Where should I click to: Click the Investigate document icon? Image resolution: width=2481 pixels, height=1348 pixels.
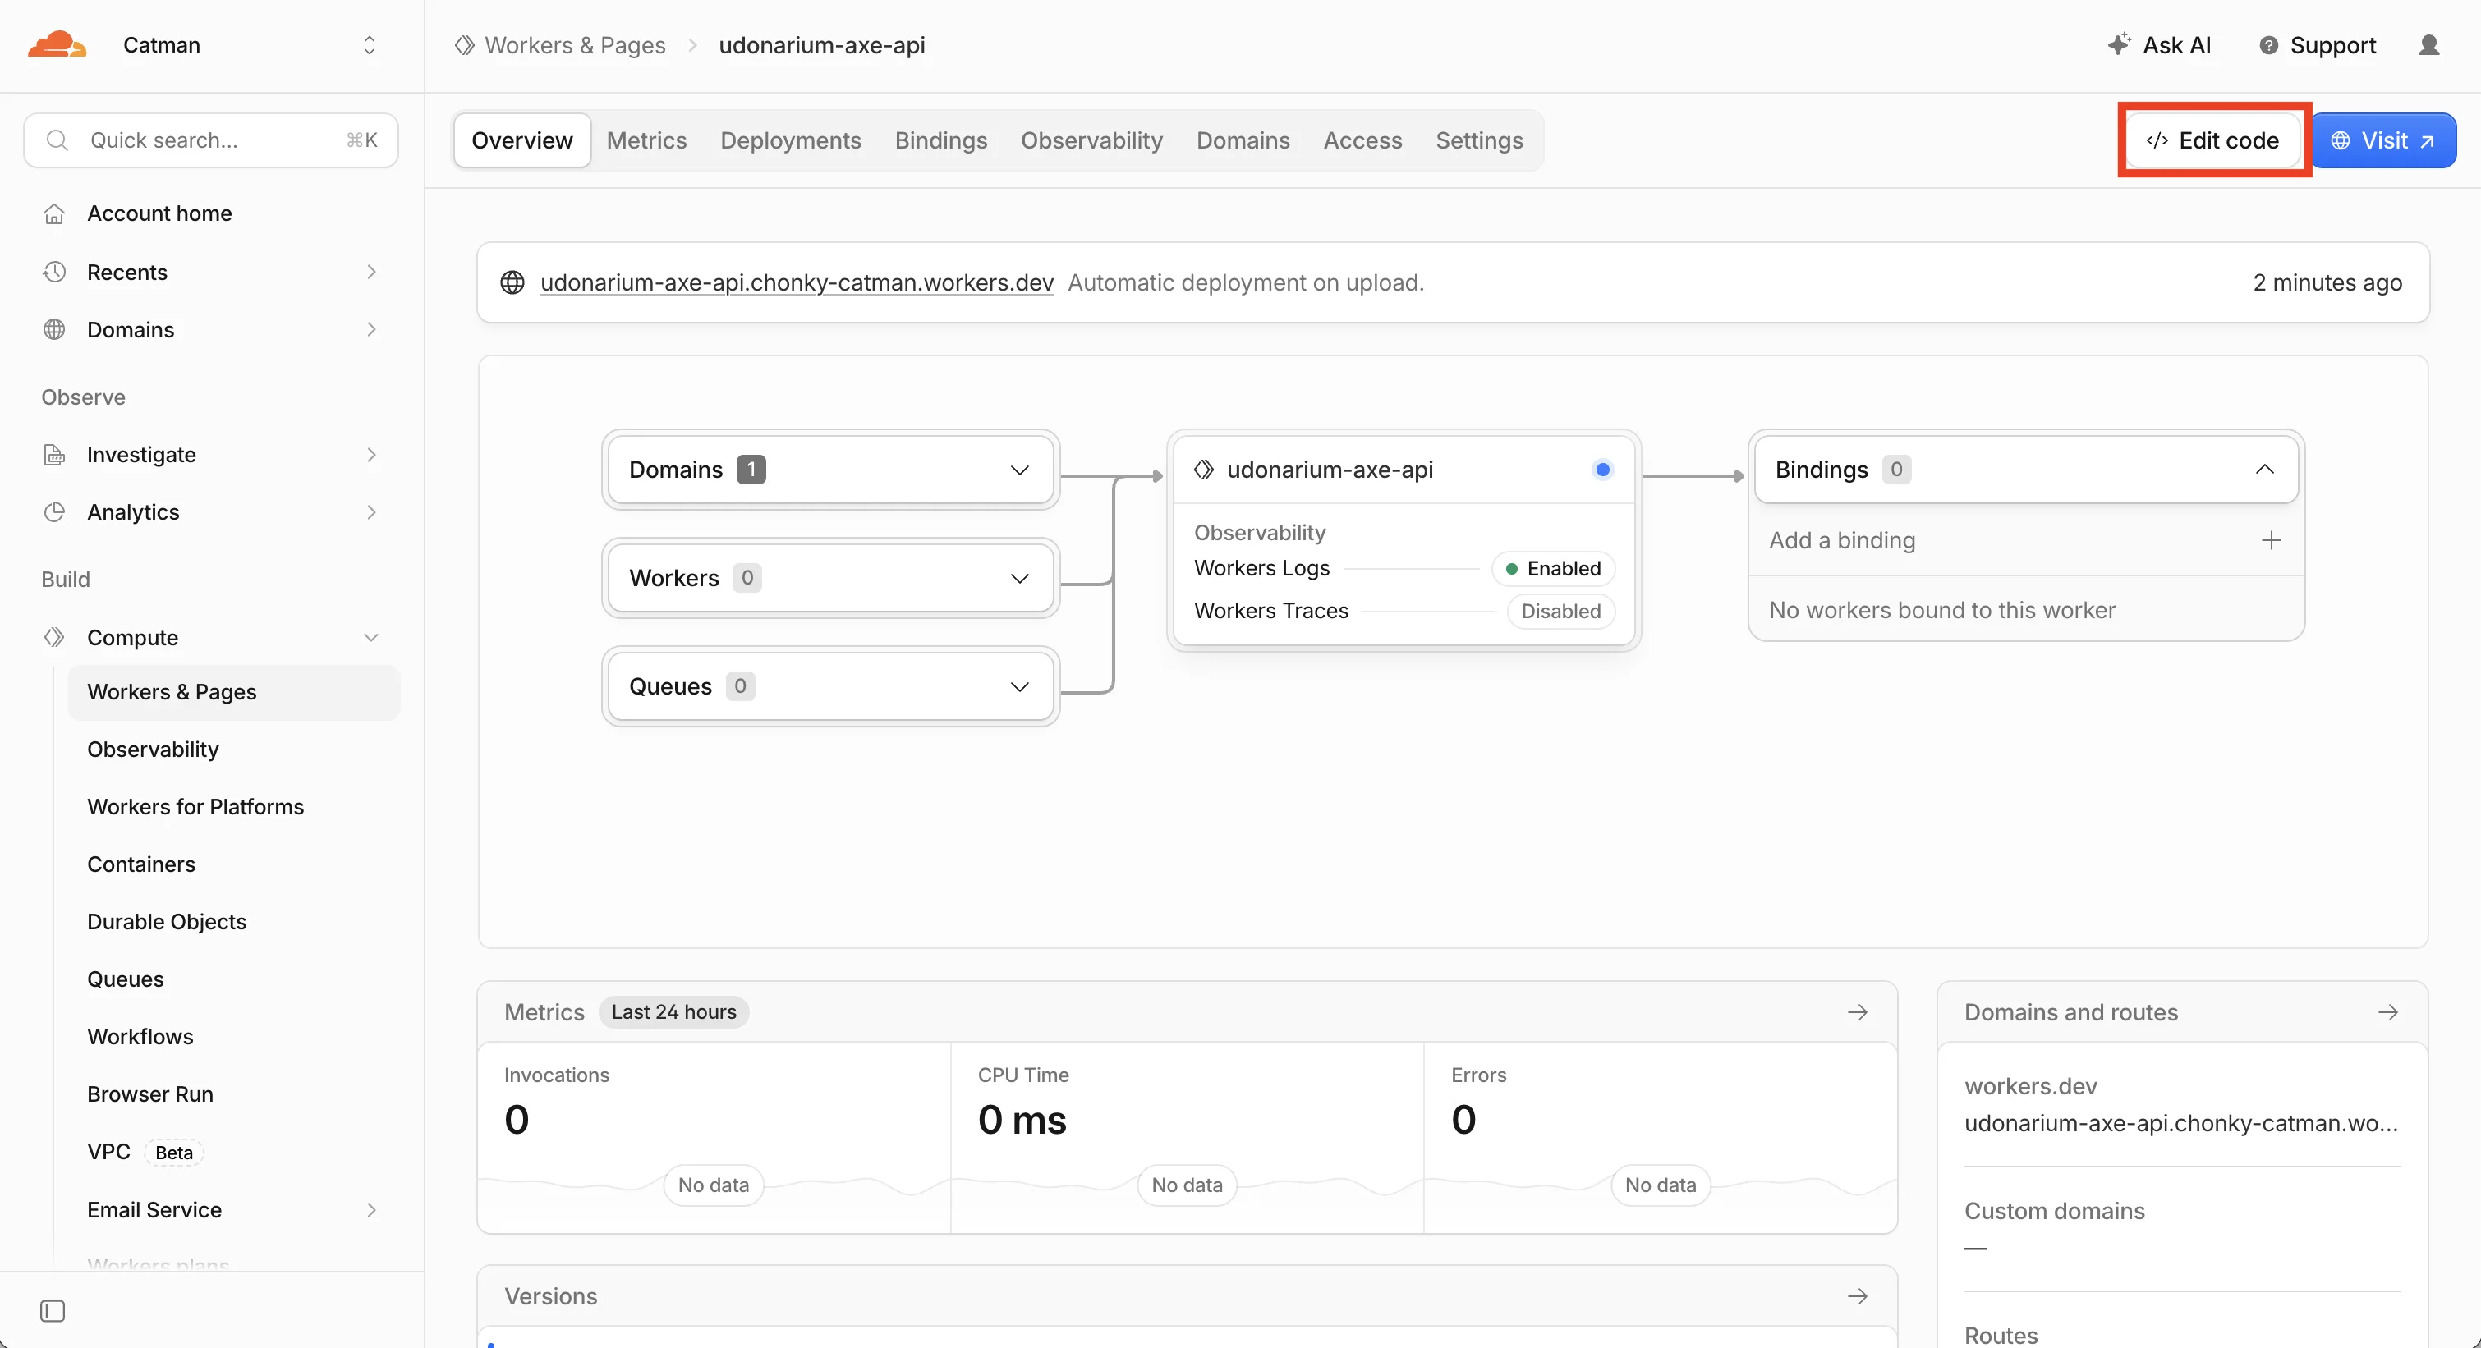click(x=54, y=455)
